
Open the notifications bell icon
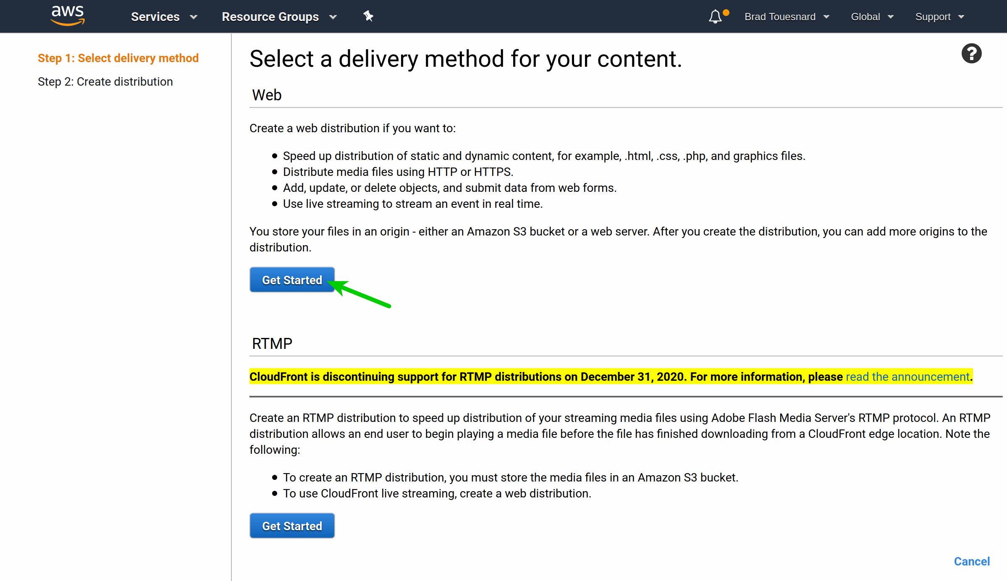coord(716,16)
